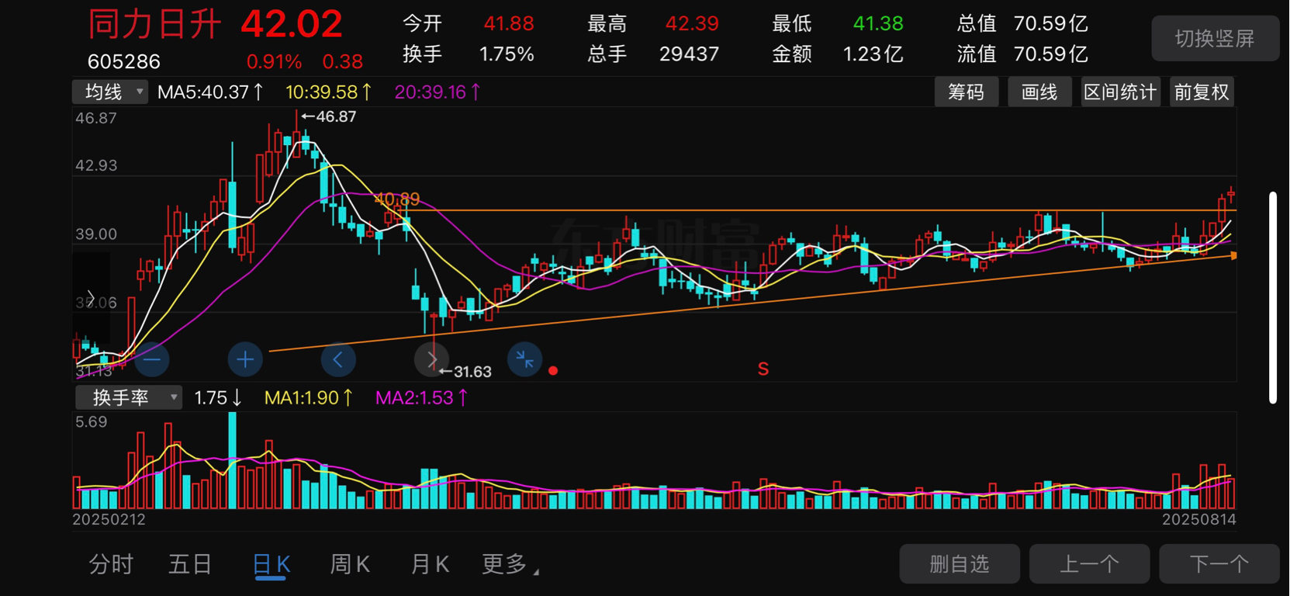Tap MA1:1.90 turnover average label

pos(309,398)
